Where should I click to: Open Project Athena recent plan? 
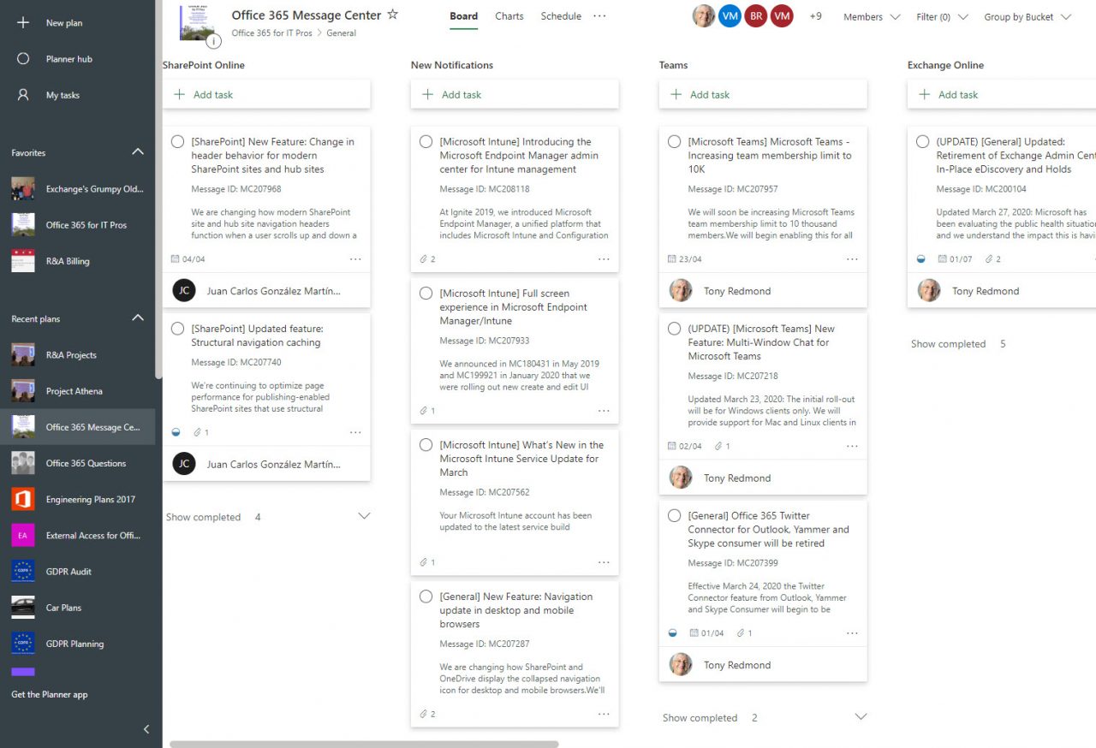pyautogui.click(x=77, y=391)
